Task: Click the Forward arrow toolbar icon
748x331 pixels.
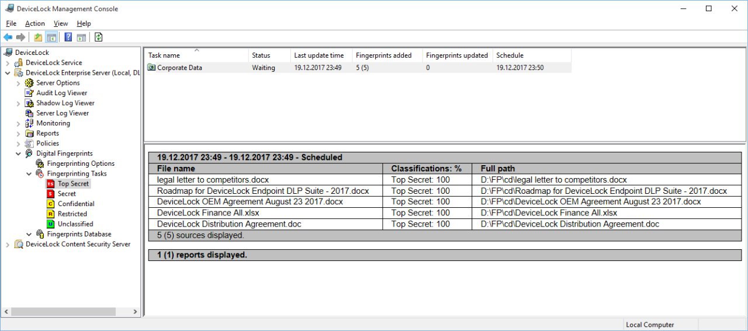Action: click(21, 37)
